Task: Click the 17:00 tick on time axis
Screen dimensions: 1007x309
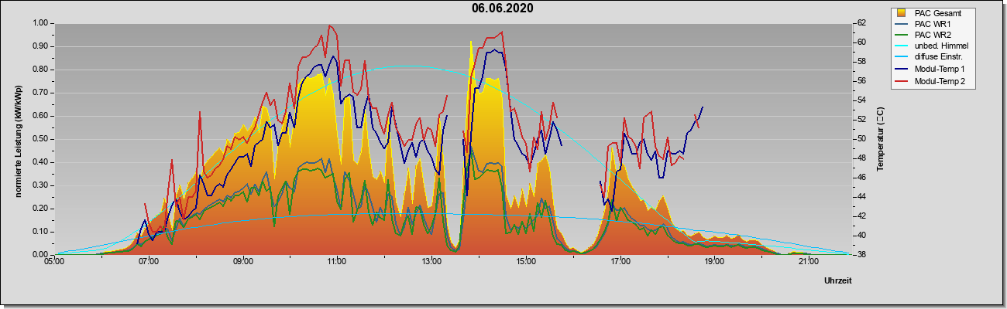Action: click(x=620, y=262)
